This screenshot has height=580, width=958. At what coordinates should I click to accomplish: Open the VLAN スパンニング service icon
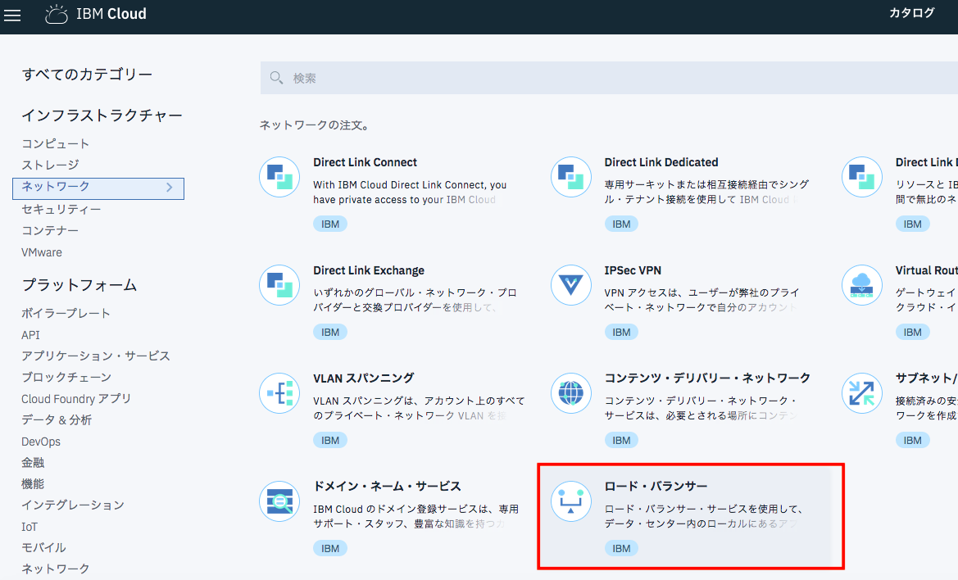(279, 393)
